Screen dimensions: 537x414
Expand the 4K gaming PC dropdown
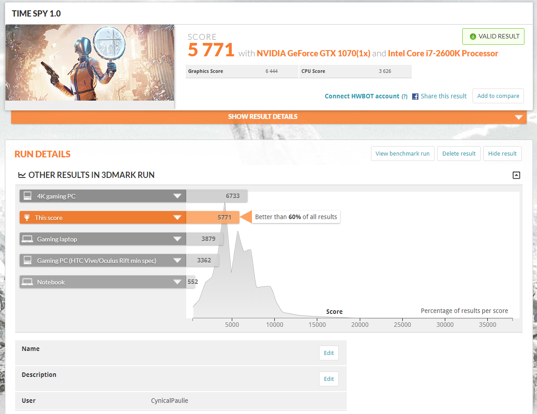177,196
